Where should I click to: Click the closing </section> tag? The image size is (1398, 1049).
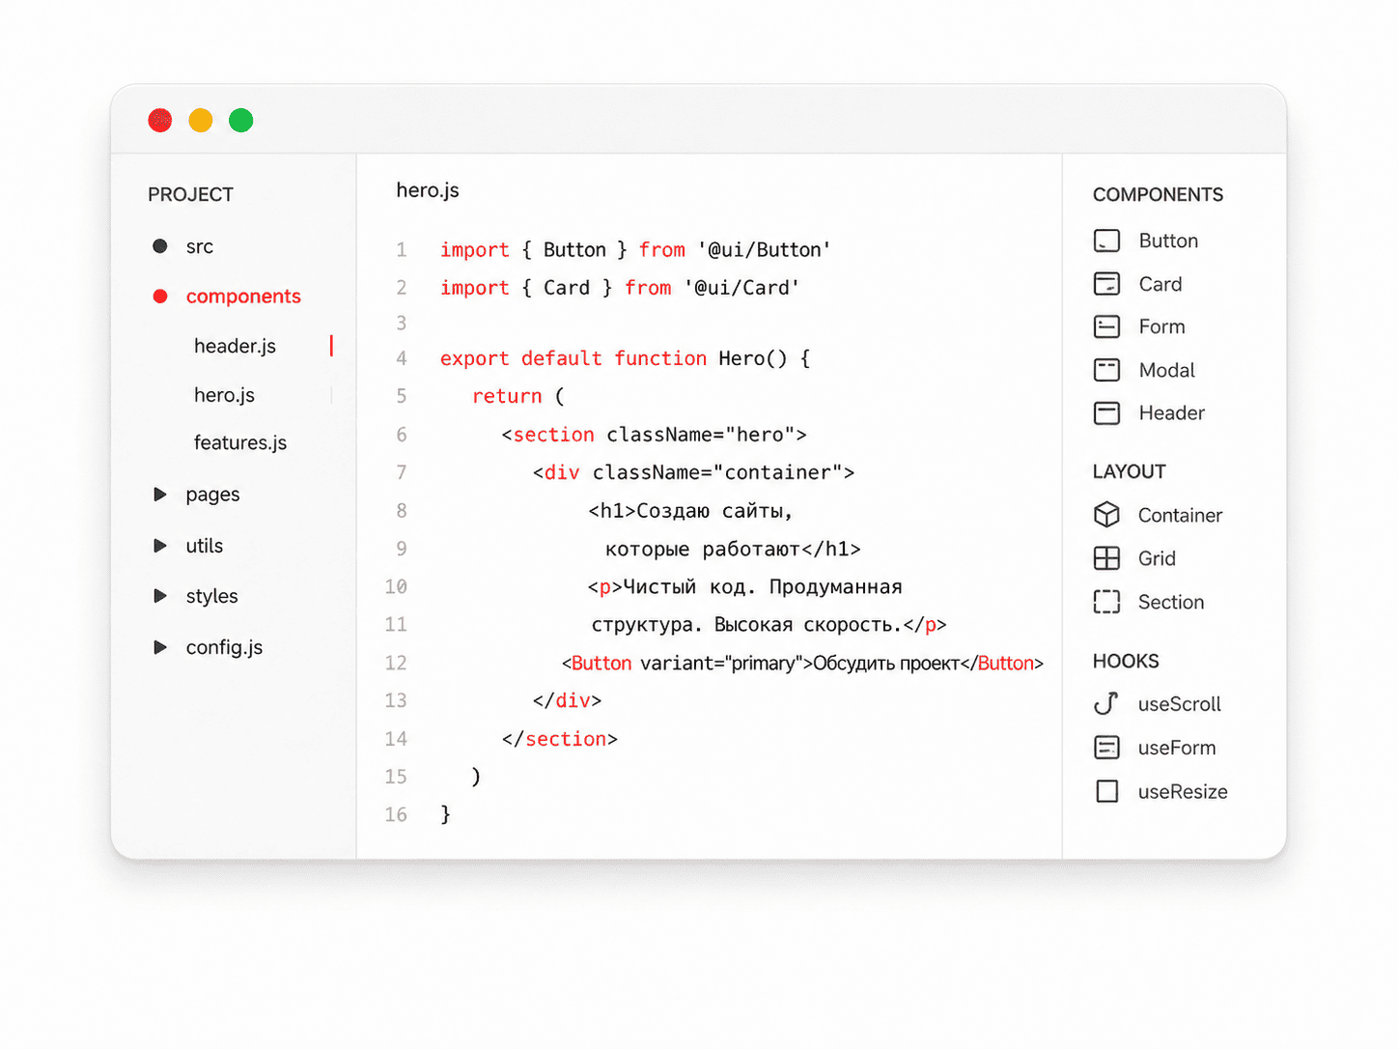560,739
